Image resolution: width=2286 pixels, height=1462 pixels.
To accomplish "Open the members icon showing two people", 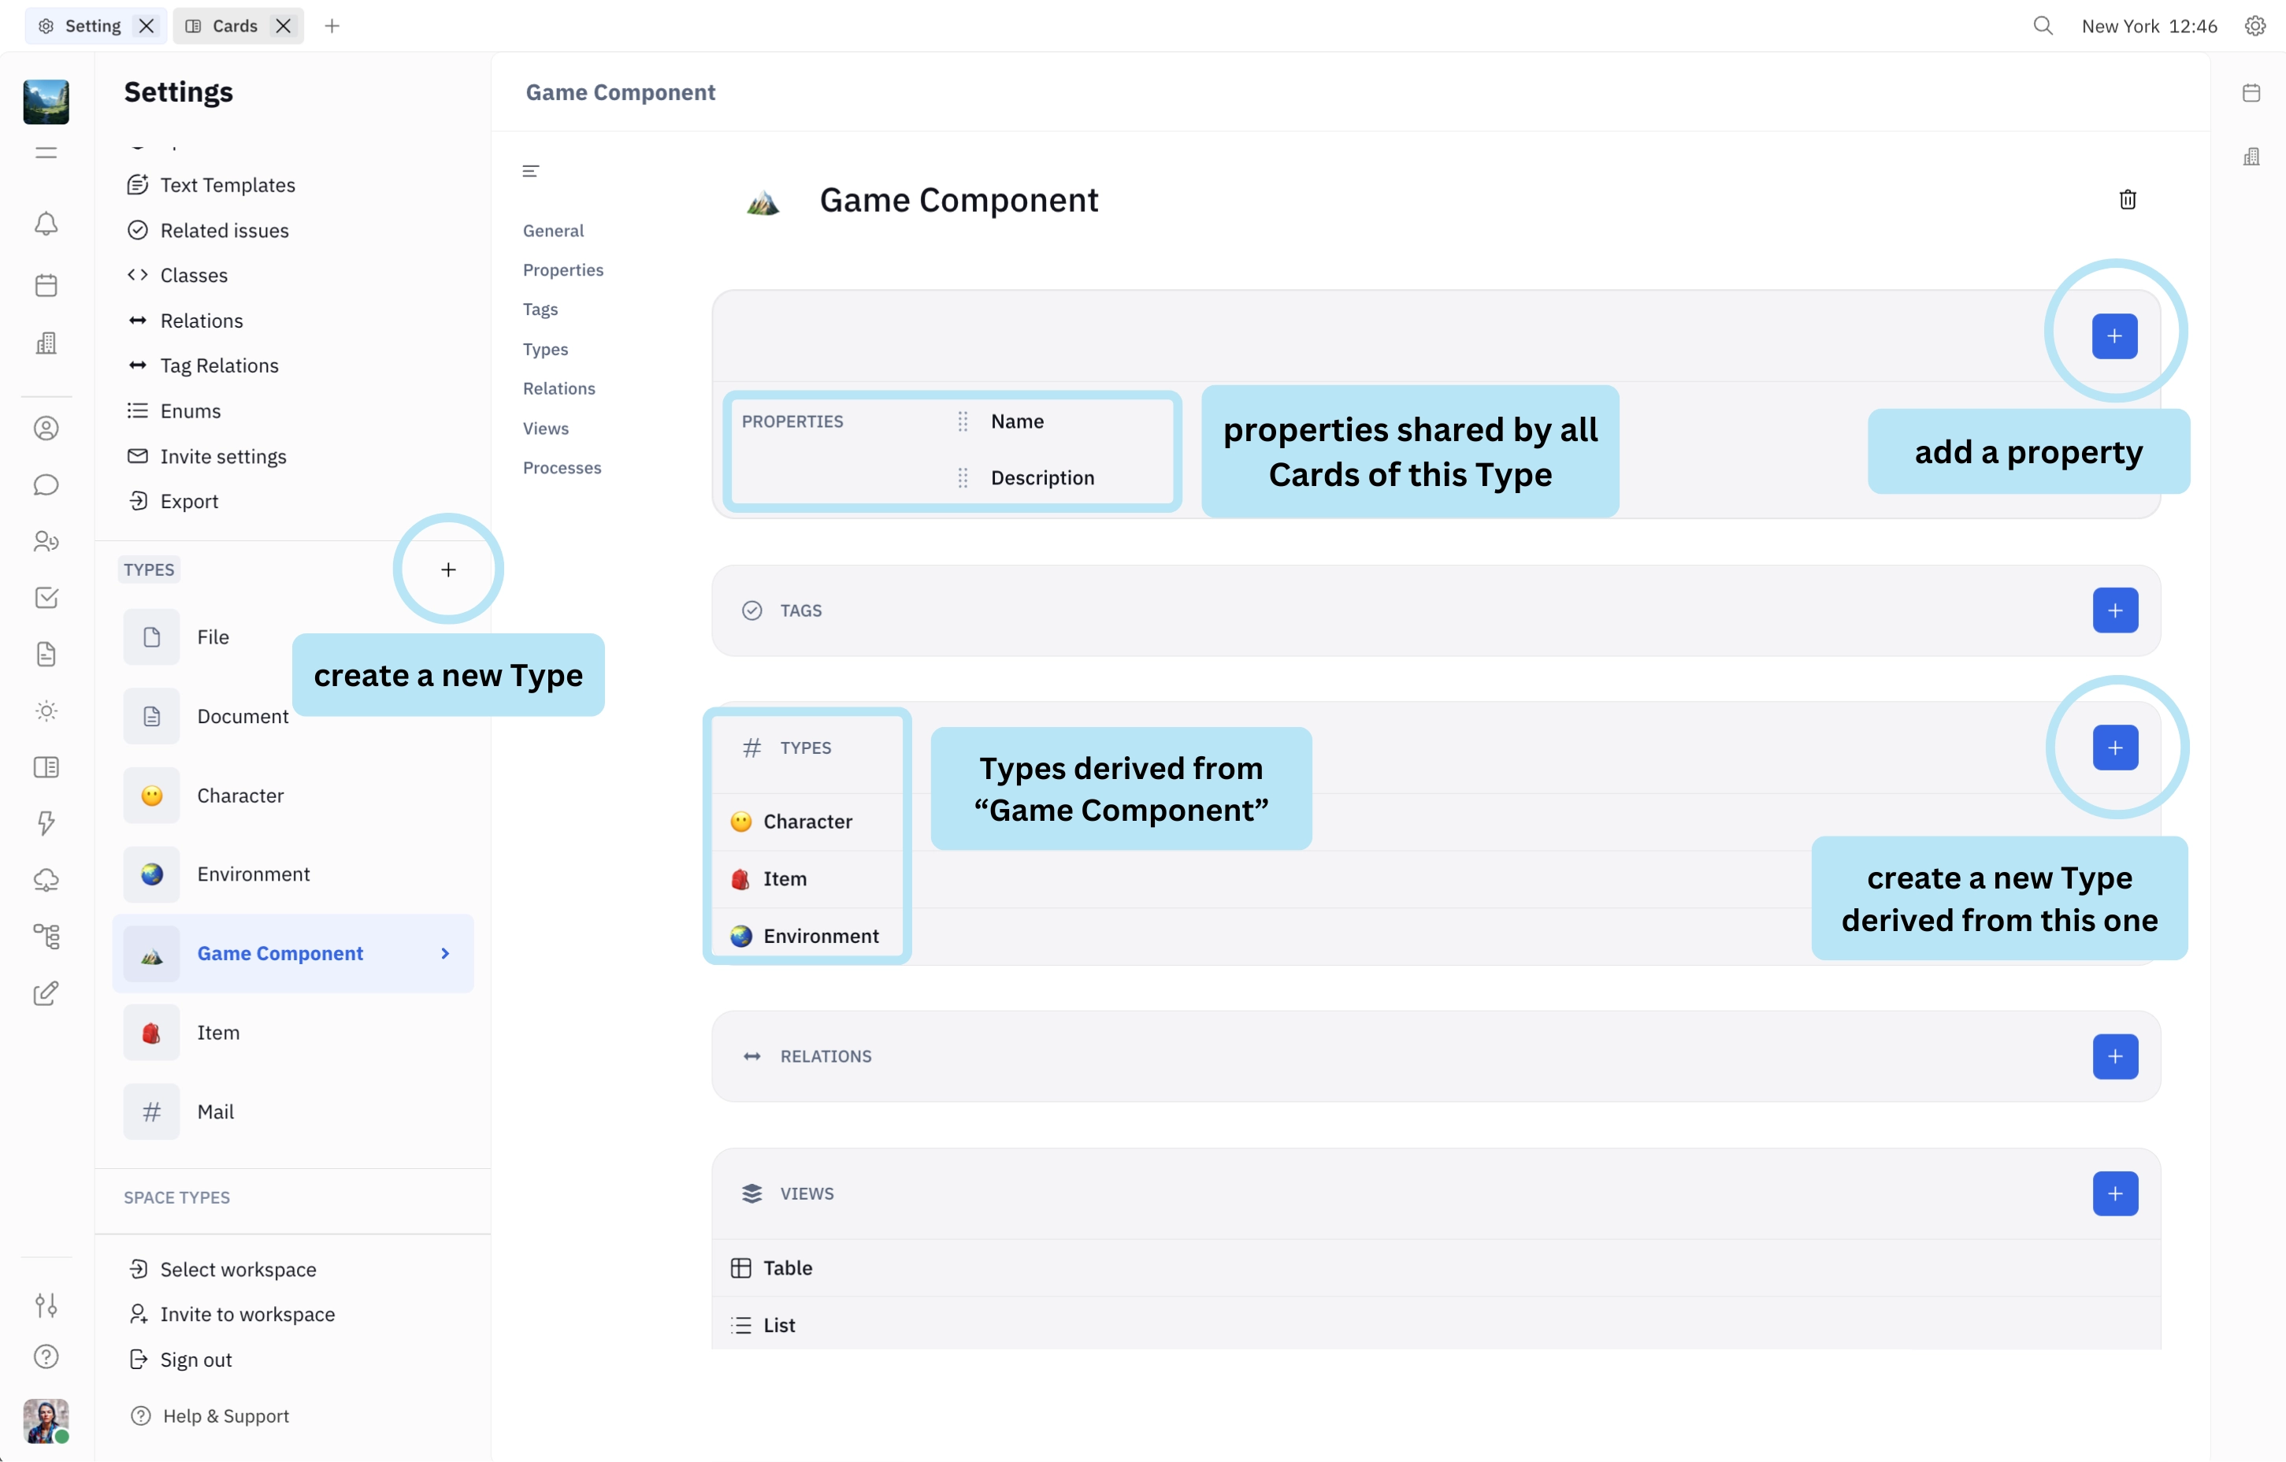I will click(x=46, y=541).
